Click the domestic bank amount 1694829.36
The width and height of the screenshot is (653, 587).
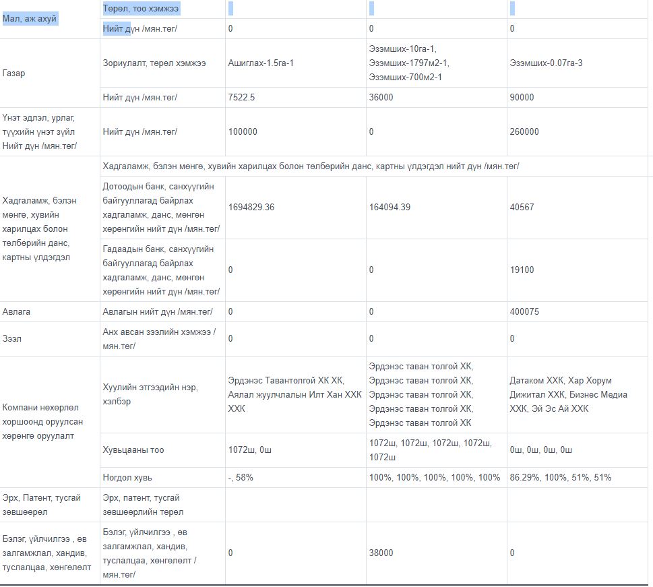click(251, 207)
